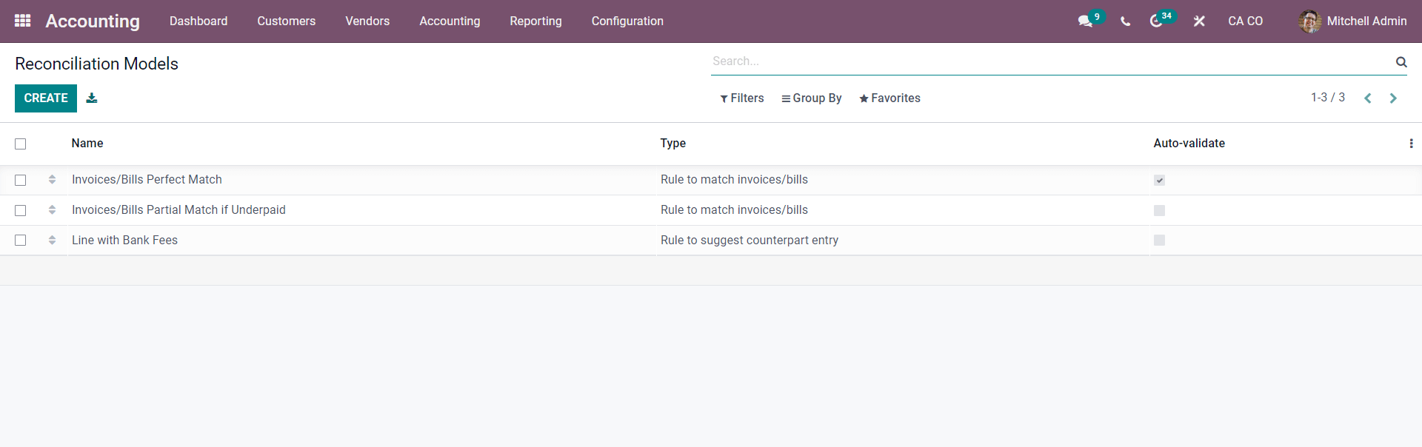Focus the Search input field
Viewport: 1422px width, 447px height.
1052,61
